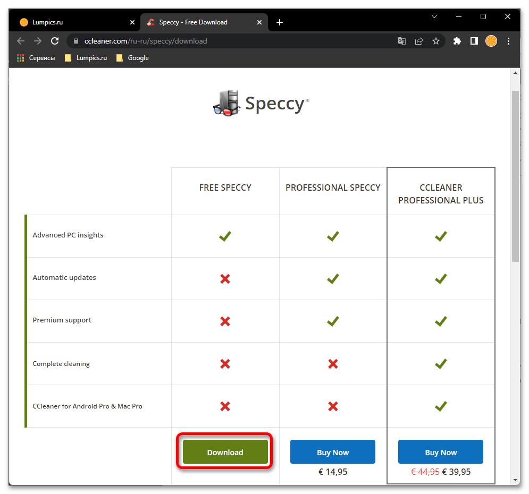Click the browser back arrow

pos(21,41)
